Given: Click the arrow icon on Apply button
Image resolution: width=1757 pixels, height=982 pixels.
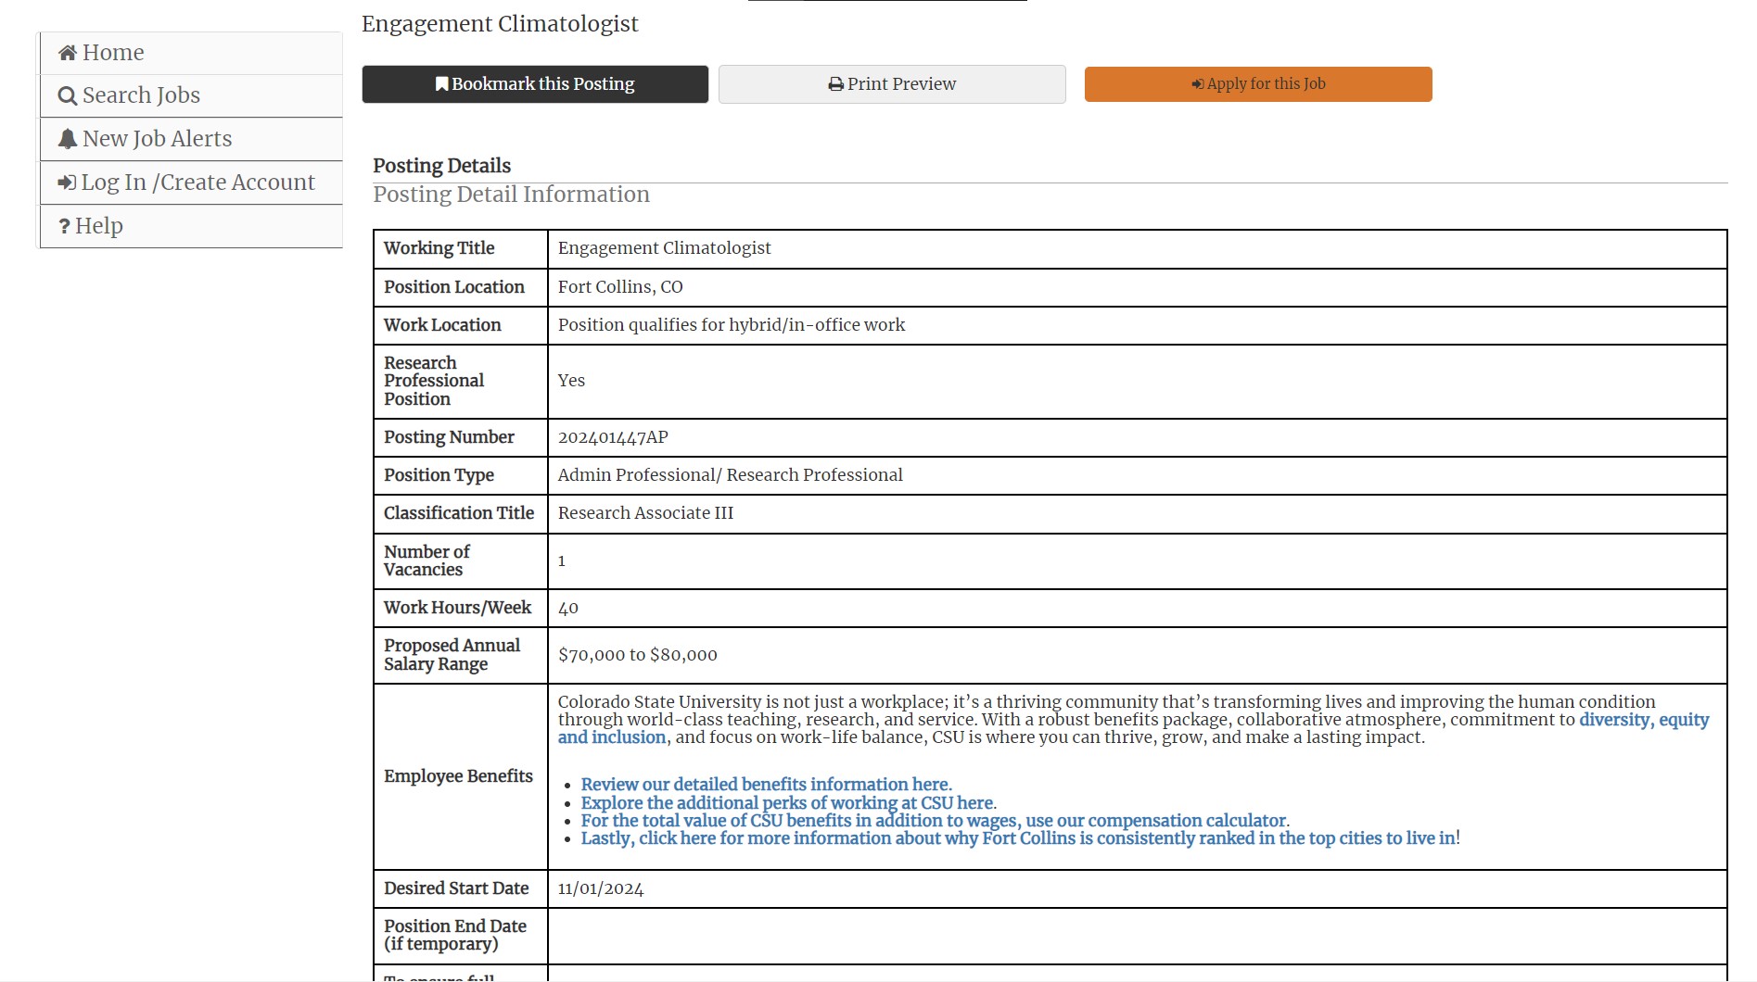Looking at the screenshot, I should click(x=1197, y=84).
